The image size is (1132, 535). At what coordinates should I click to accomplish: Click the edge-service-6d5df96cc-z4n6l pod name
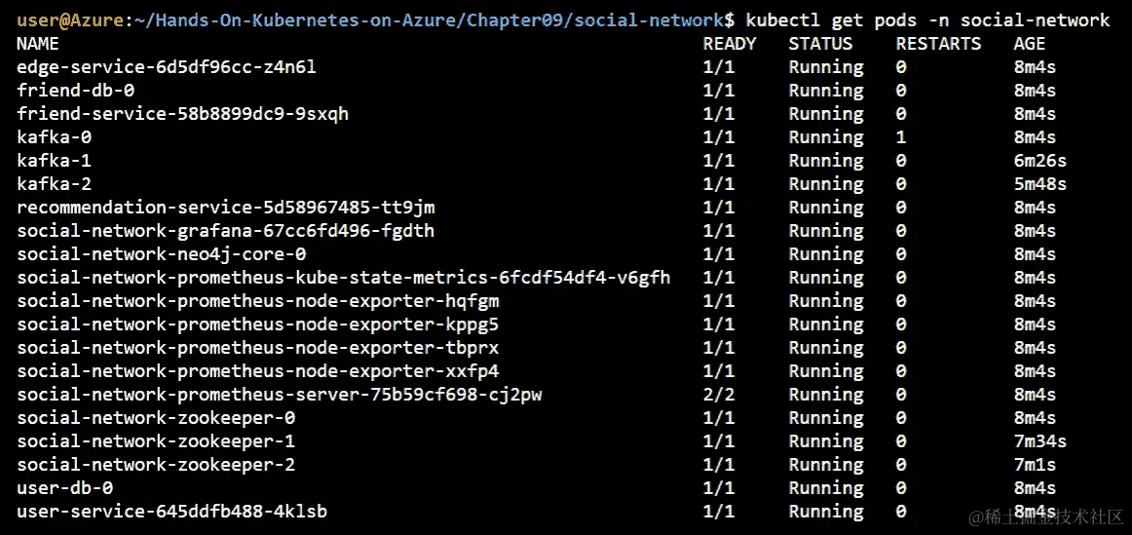pos(167,67)
